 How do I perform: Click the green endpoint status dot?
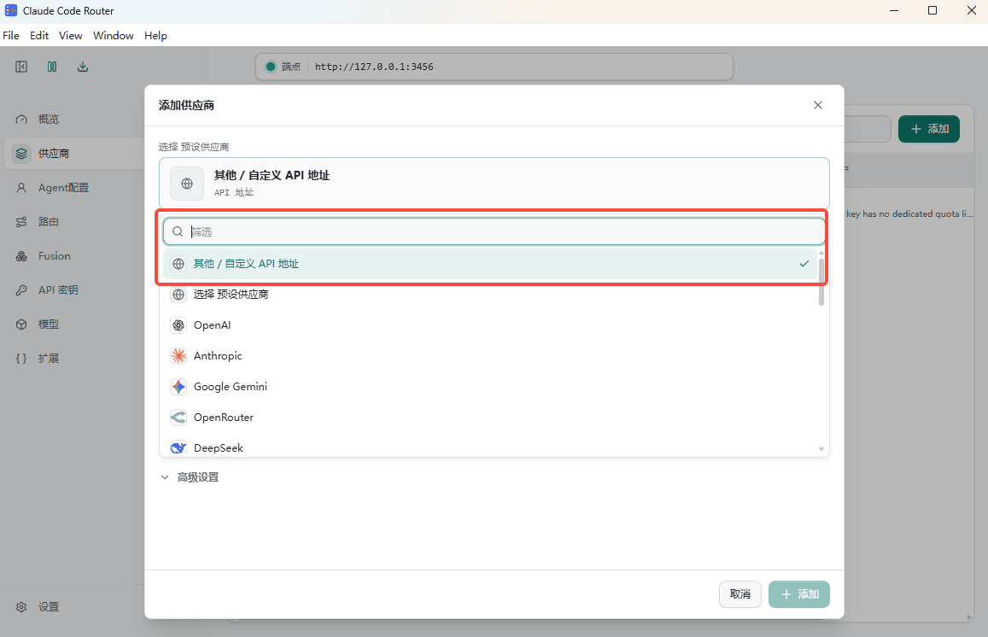click(271, 67)
